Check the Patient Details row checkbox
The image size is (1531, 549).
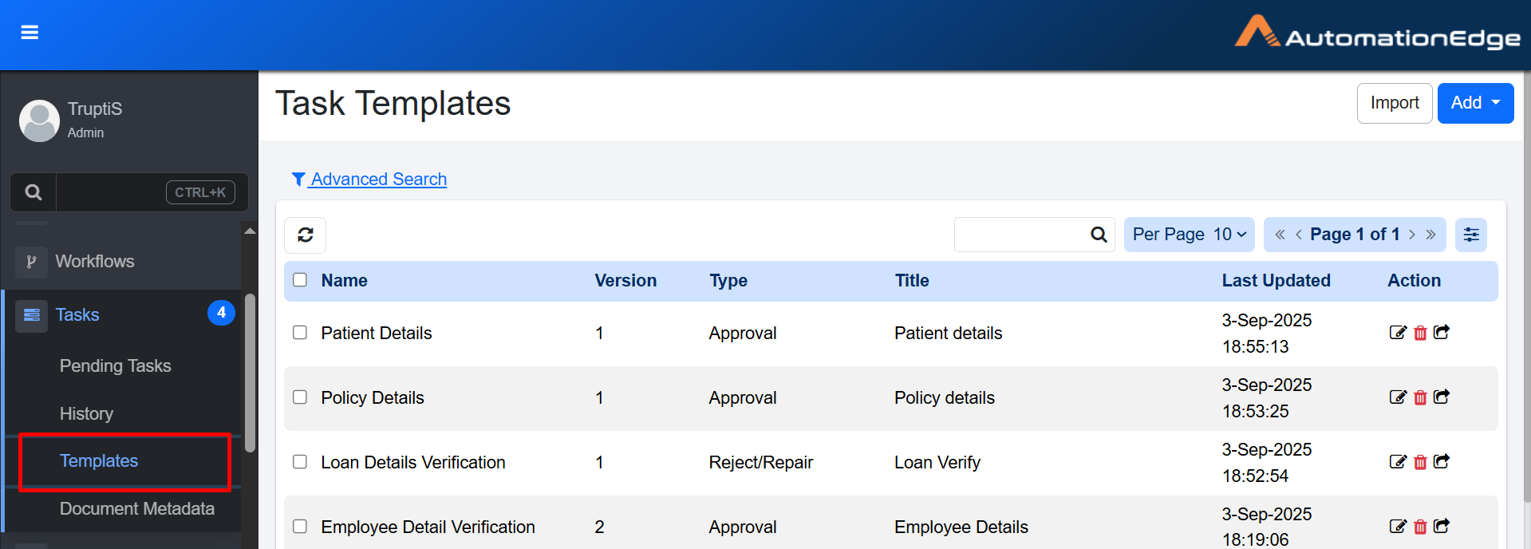[x=300, y=333]
